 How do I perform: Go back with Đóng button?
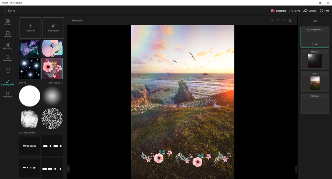[x=10, y=11]
